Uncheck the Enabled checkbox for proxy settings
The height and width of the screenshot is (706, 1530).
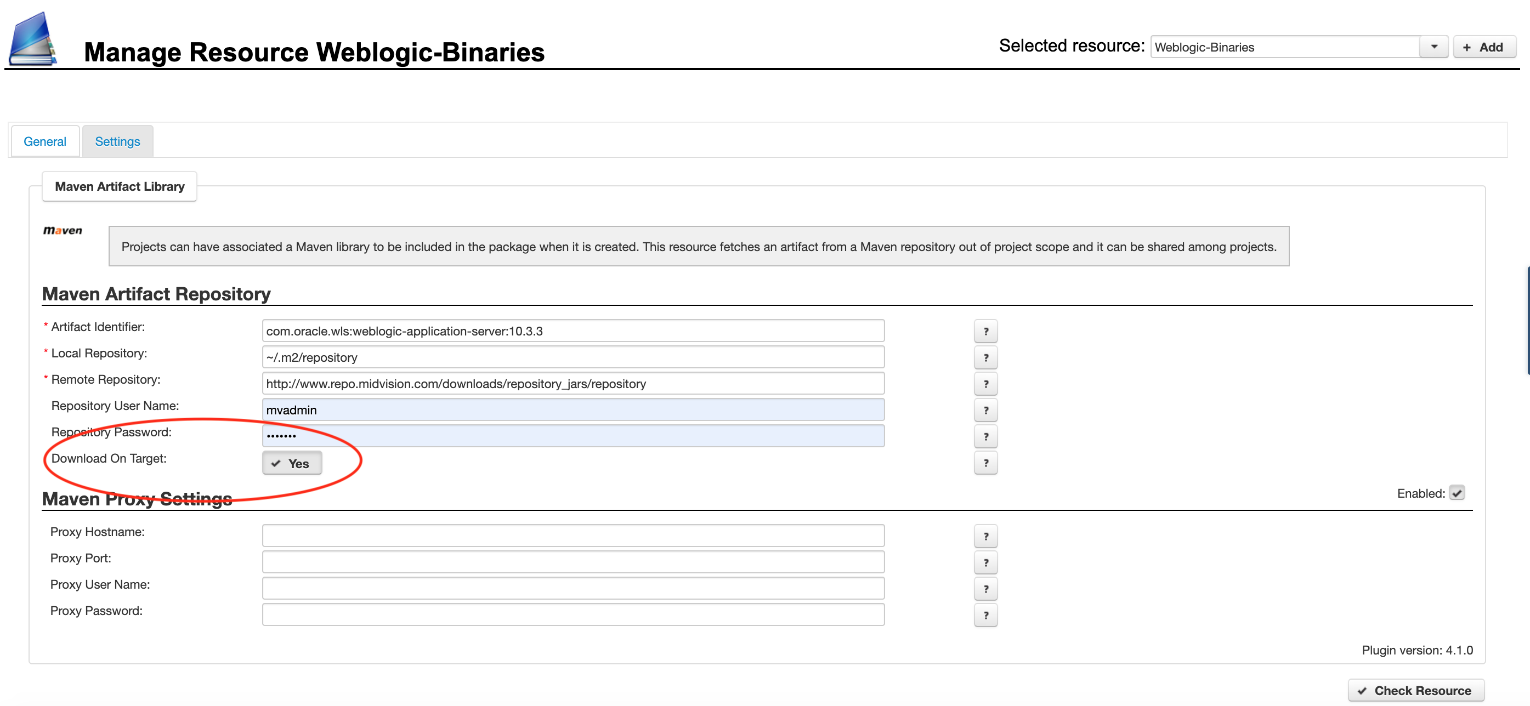point(1457,493)
